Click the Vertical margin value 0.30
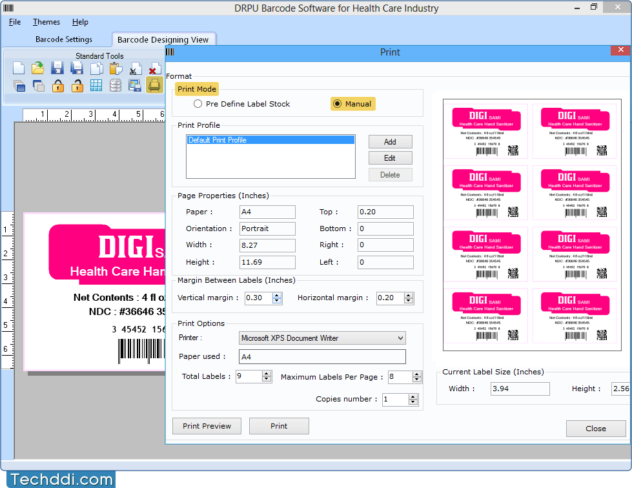Screen dimensions: 632x488 259,298
